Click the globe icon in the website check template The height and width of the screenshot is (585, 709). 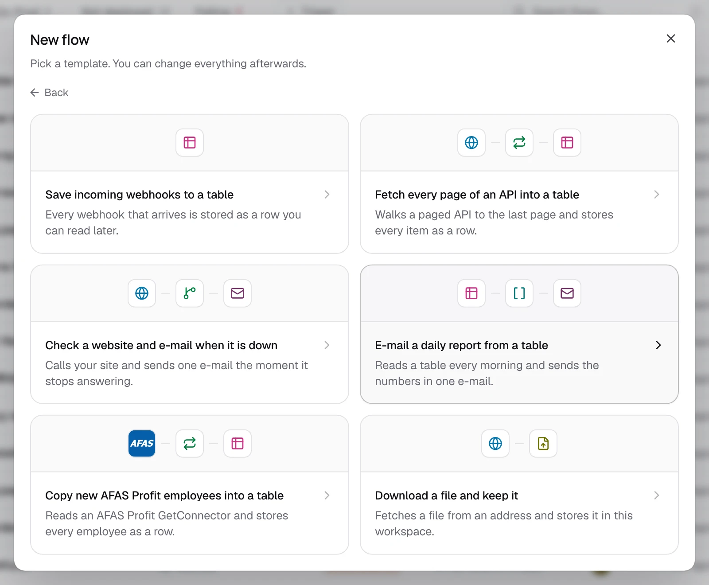(142, 293)
